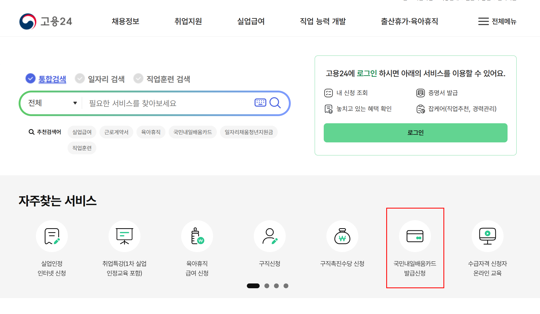
Task: Open the 채용정보 top menu
Action: pyautogui.click(x=125, y=21)
